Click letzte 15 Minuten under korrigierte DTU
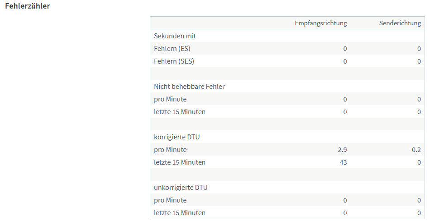This screenshot has width=430, height=221. tap(180, 162)
